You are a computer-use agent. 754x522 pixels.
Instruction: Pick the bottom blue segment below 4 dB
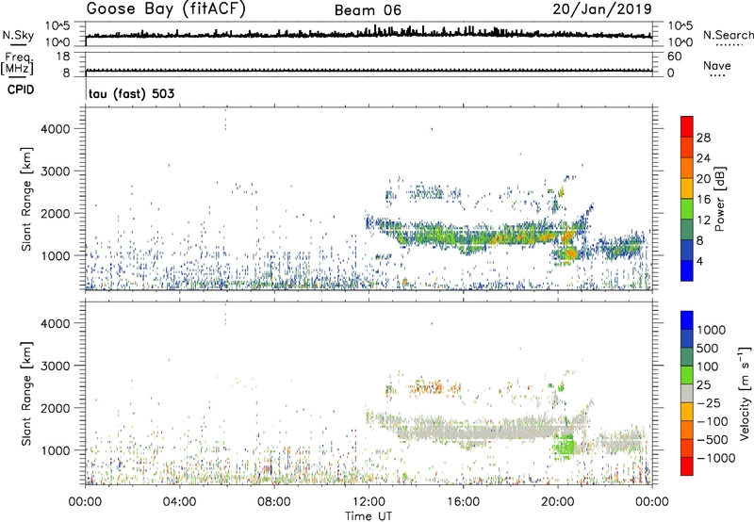[x=687, y=270]
